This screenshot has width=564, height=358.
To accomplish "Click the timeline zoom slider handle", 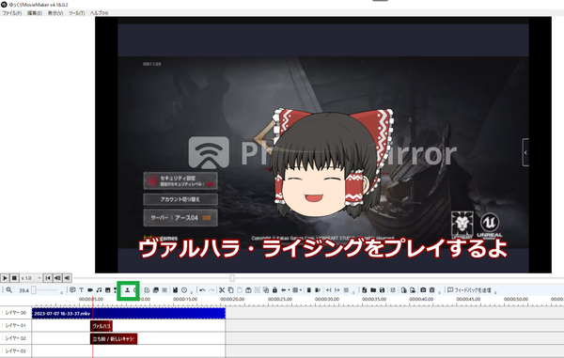I will coord(34,289).
